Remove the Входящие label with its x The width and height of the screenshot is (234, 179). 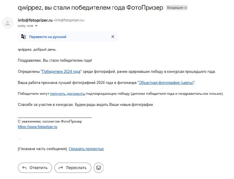185,8
